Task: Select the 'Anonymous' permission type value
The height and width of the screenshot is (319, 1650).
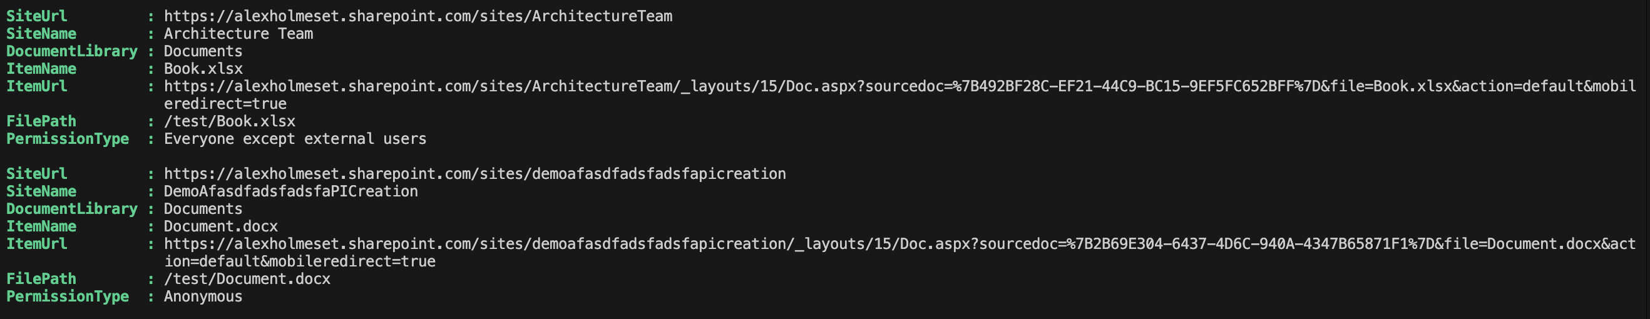Action: click(x=203, y=296)
